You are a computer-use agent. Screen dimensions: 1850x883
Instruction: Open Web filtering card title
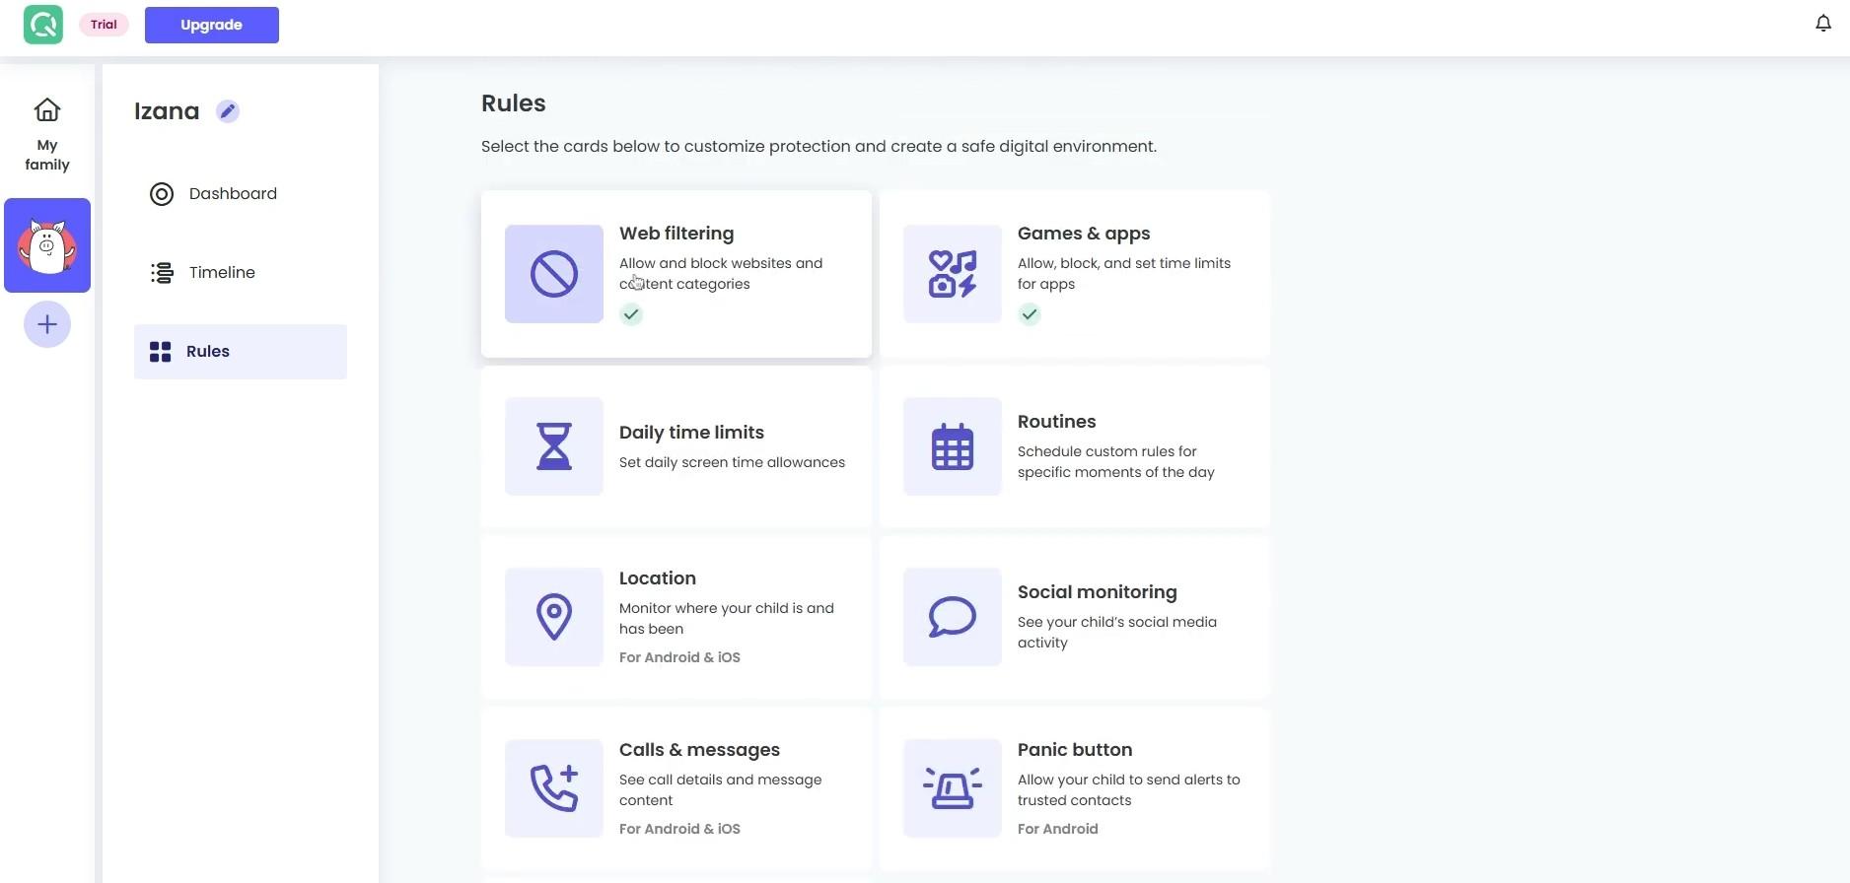pos(676,234)
